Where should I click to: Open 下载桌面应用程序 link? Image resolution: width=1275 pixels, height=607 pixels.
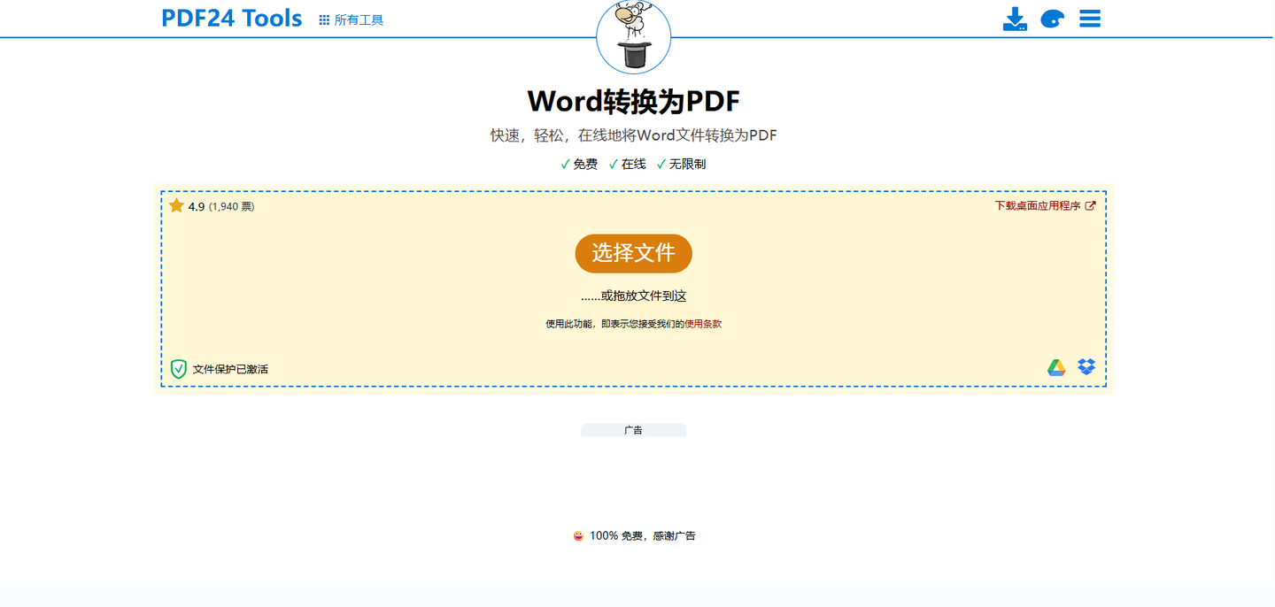tap(1038, 205)
